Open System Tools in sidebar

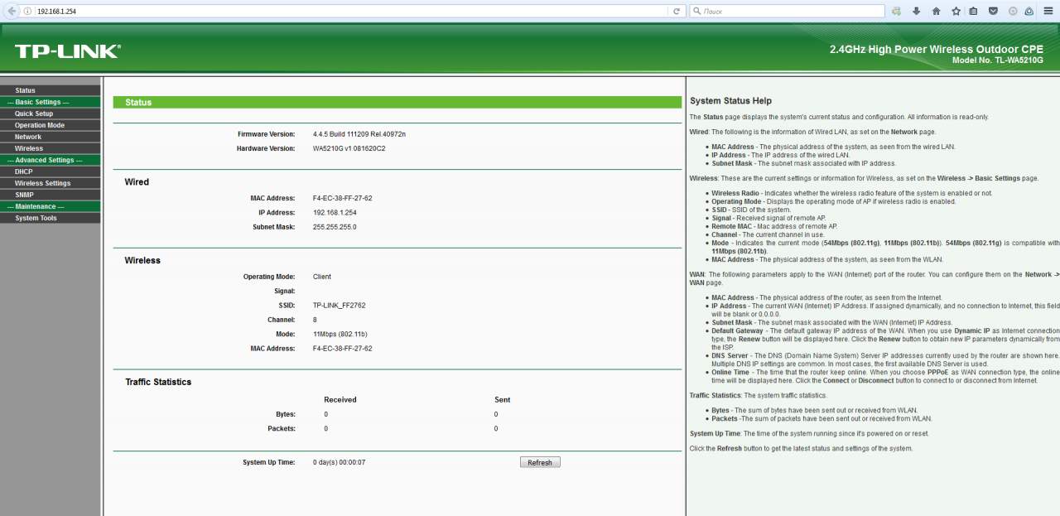point(51,218)
